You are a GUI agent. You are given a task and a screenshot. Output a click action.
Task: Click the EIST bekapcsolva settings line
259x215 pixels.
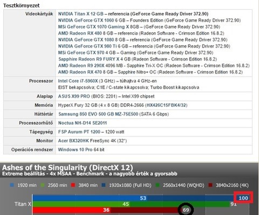128,88
